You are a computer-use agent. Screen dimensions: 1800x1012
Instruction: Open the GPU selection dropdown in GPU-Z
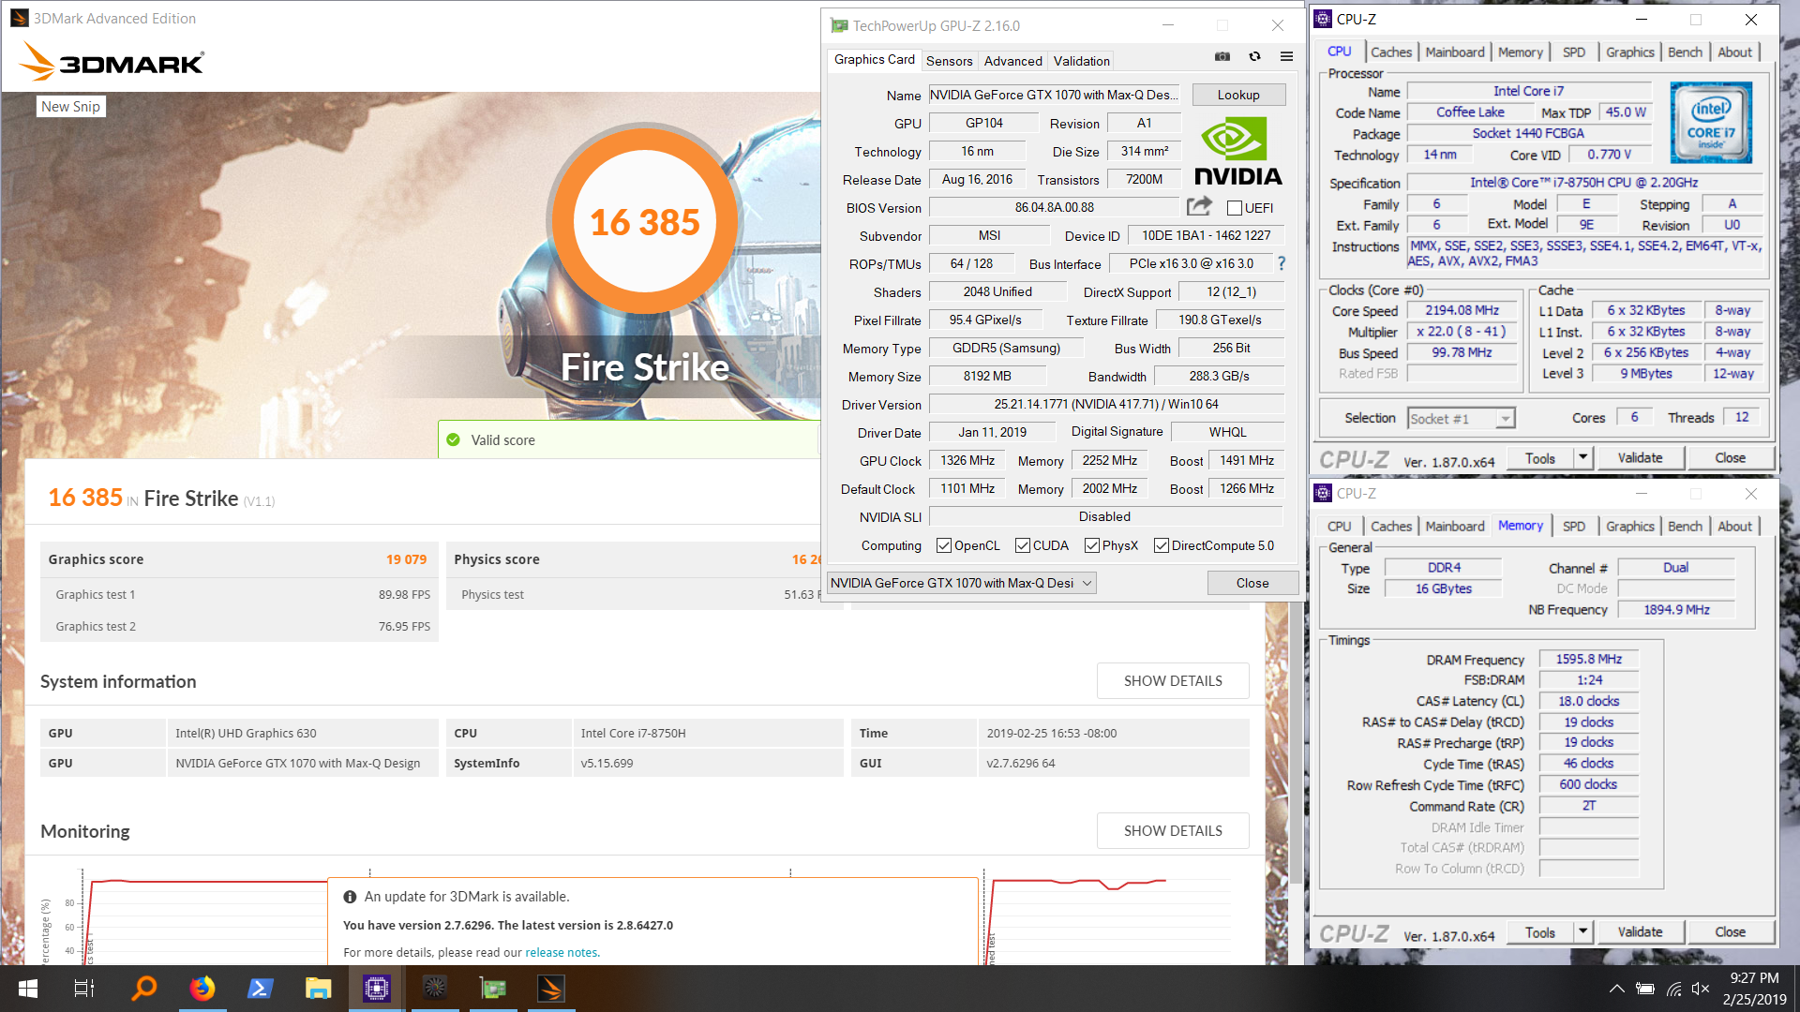pos(962,583)
